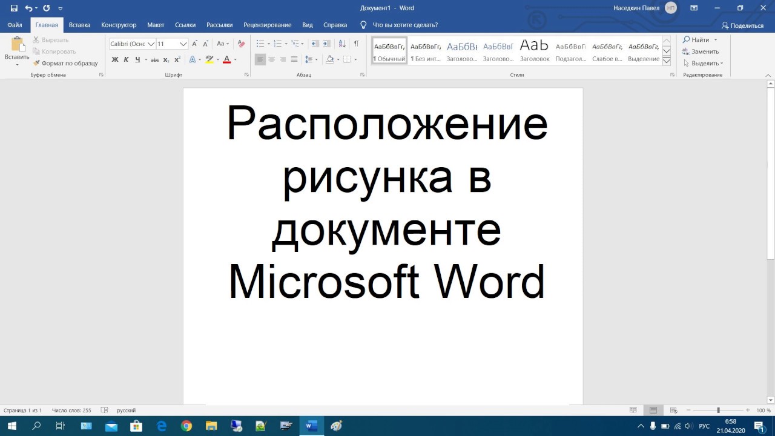The height and width of the screenshot is (436, 775).
Task: Apply superscript formatting (x²)
Action: (177, 59)
